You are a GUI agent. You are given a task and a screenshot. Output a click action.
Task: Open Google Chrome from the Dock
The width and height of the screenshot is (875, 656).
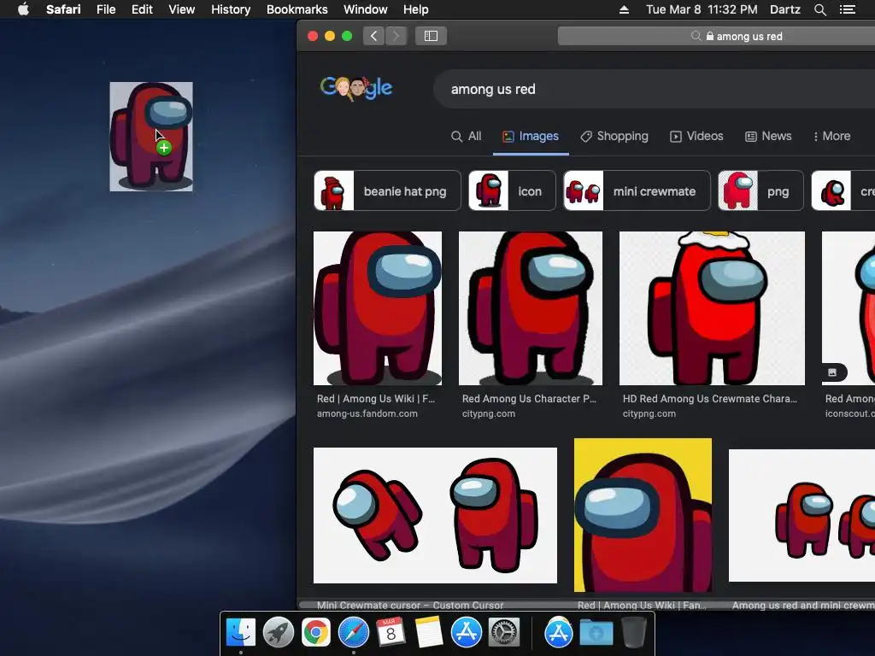(x=316, y=633)
